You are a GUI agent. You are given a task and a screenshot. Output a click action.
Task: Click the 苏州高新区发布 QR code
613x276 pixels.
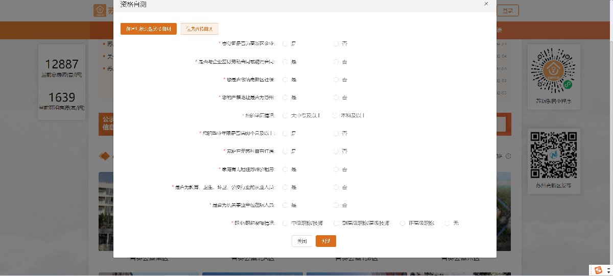553,154
